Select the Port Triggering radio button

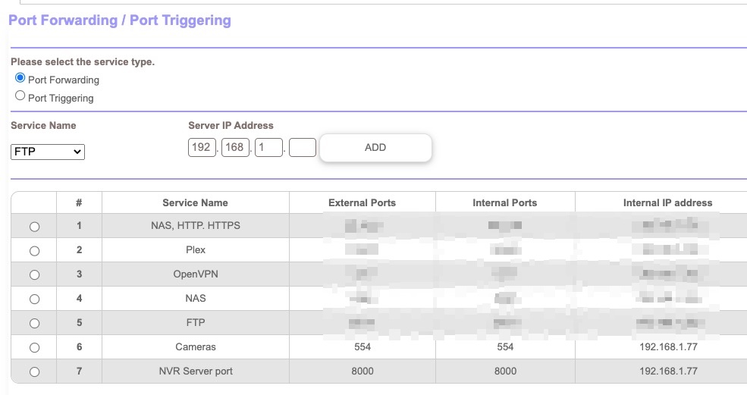[20, 96]
